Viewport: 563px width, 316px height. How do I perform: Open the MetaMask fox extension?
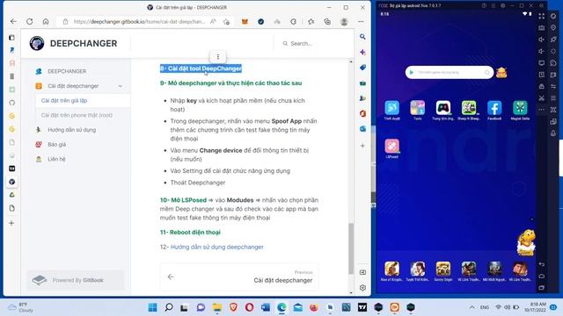245,21
